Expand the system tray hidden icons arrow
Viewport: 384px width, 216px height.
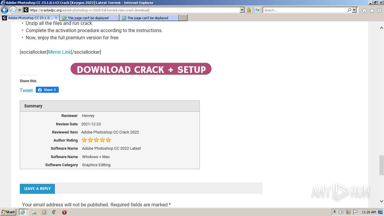pyautogui.click(x=334, y=212)
